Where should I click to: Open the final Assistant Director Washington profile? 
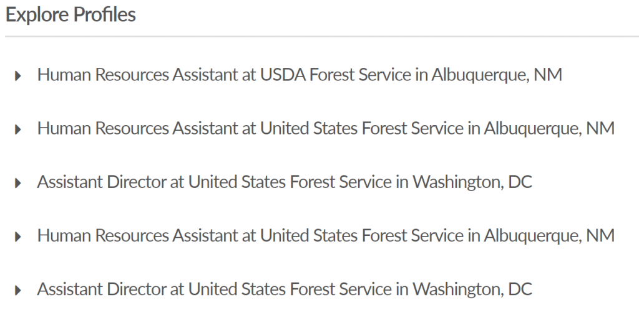click(285, 289)
